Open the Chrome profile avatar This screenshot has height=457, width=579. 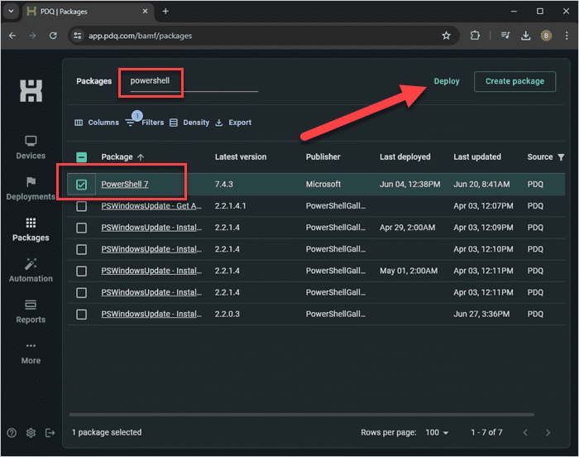pyautogui.click(x=546, y=36)
